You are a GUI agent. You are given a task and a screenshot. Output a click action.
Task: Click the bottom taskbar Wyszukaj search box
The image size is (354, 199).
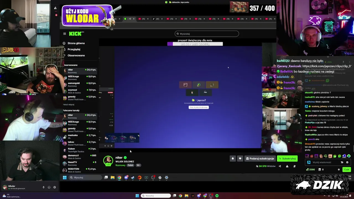pos(156,196)
